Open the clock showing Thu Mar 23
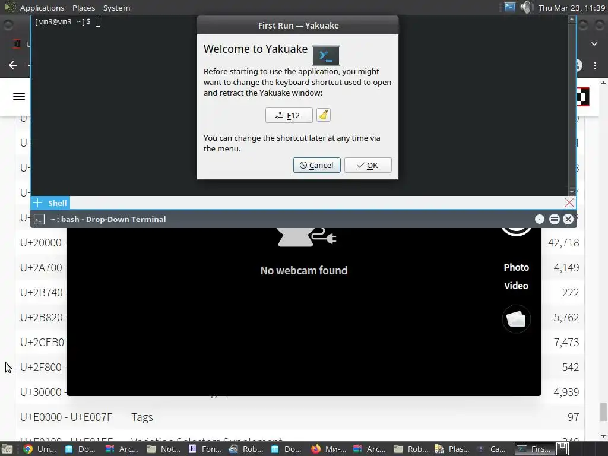Screen dimensions: 608x456 (x=572, y=8)
